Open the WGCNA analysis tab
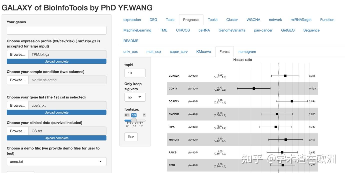This screenshot has height=173, width=345. coord(253,20)
